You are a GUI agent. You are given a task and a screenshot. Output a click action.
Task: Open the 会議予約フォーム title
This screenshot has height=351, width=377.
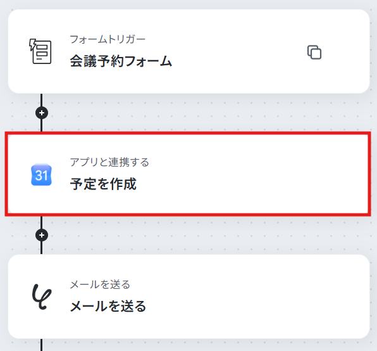coord(121,61)
